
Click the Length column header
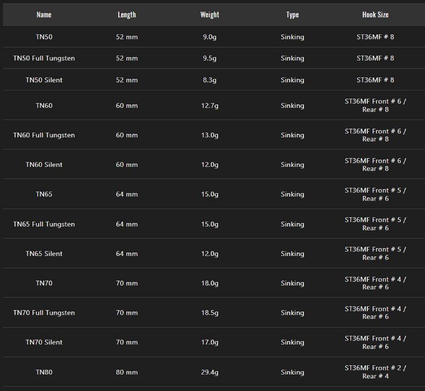pos(127,15)
